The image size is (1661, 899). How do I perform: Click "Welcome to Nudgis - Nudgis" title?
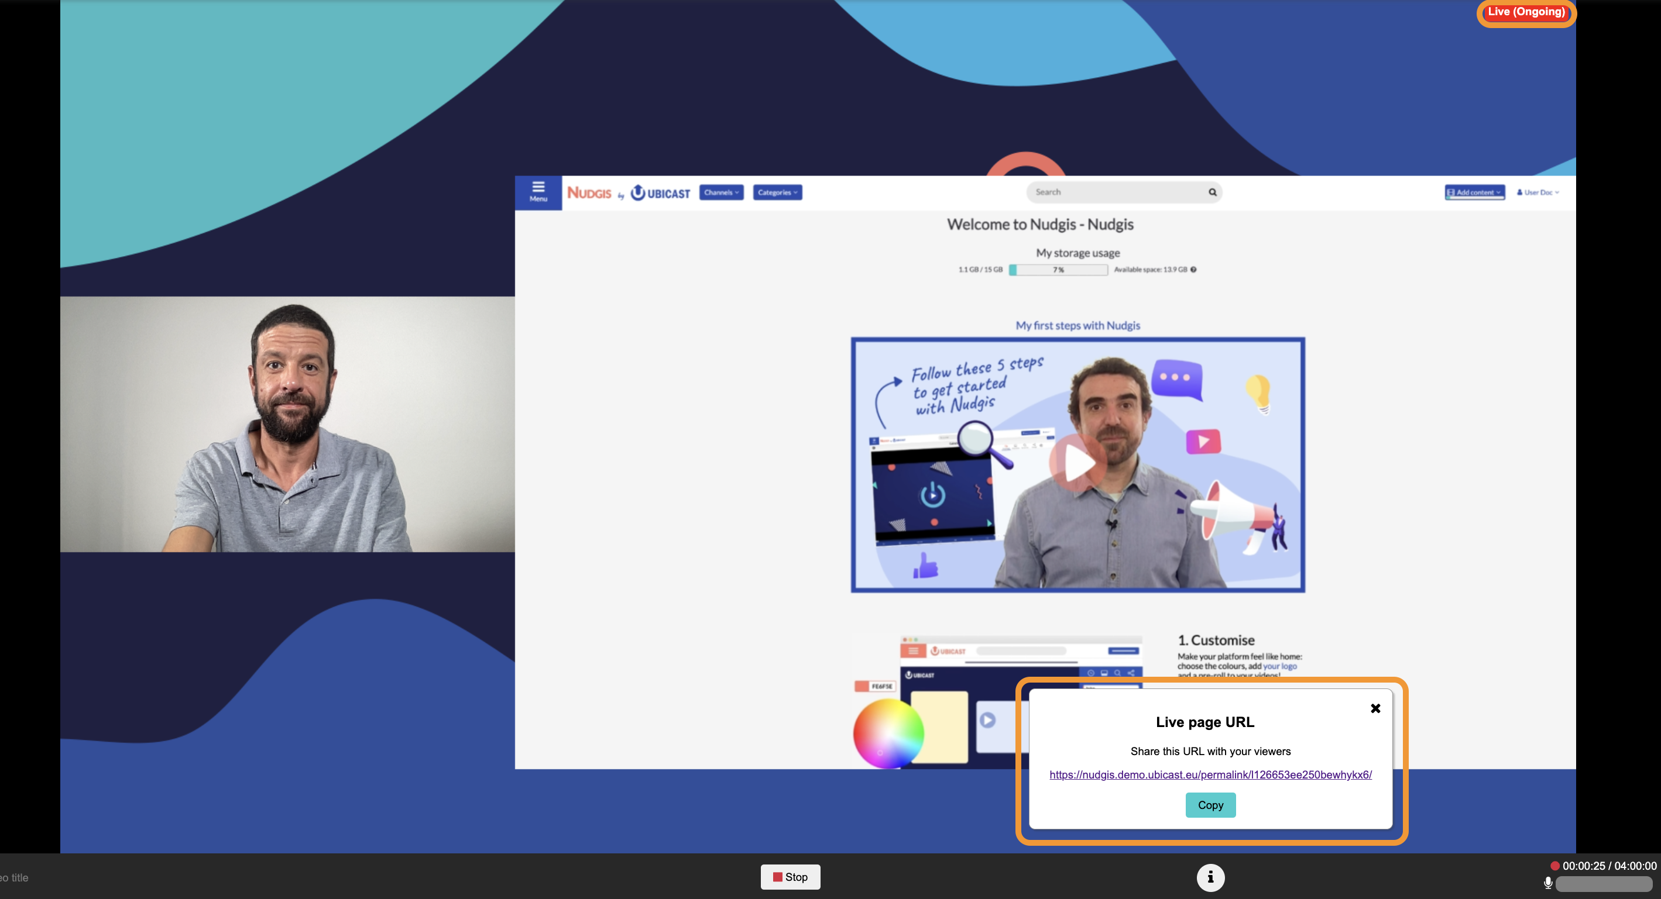tap(1040, 224)
